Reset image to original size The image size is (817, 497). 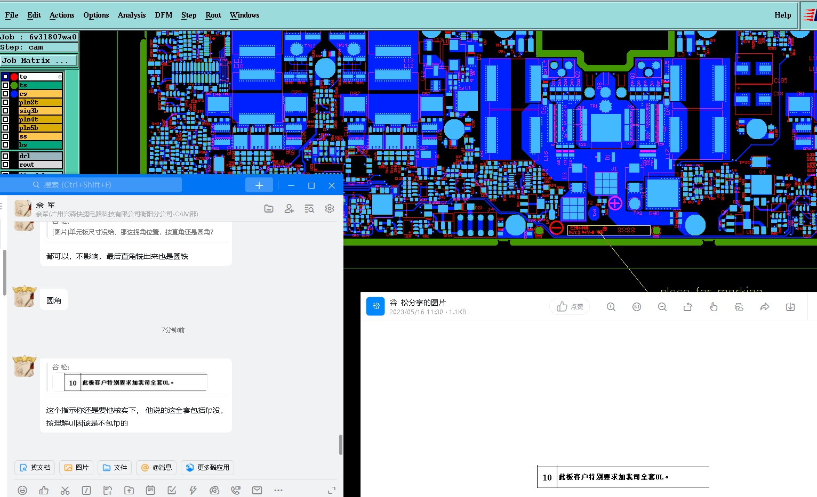coord(637,307)
